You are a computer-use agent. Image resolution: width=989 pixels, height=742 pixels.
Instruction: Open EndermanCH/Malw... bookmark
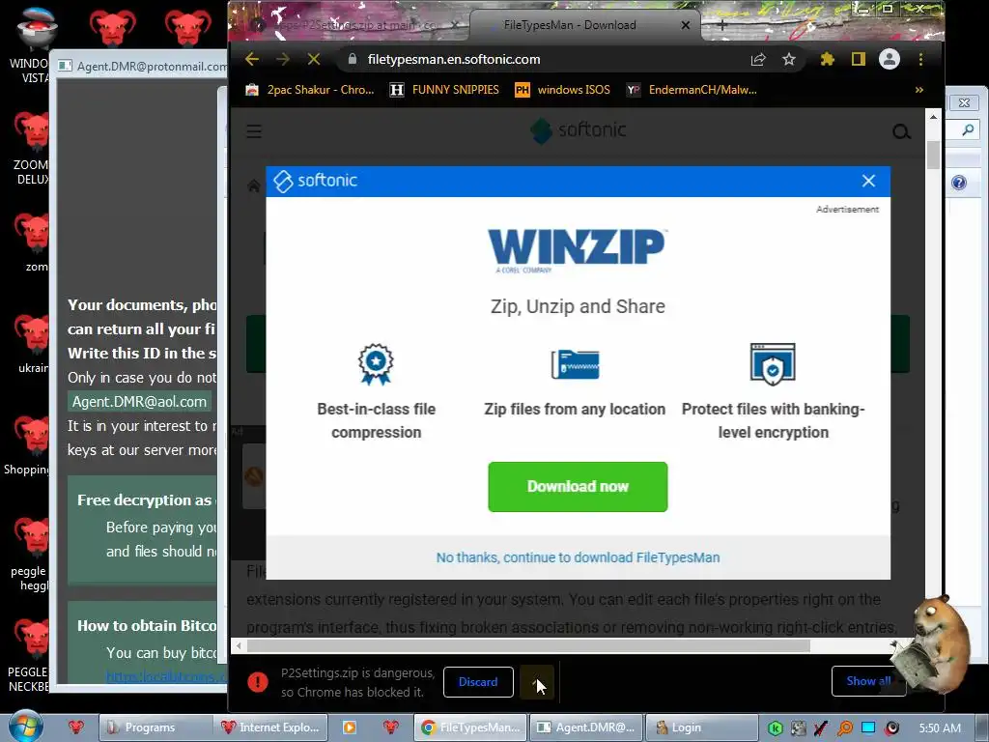692,90
